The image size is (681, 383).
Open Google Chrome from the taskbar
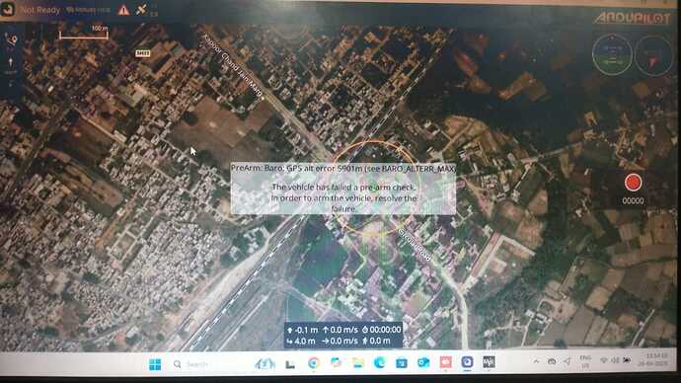313,362
